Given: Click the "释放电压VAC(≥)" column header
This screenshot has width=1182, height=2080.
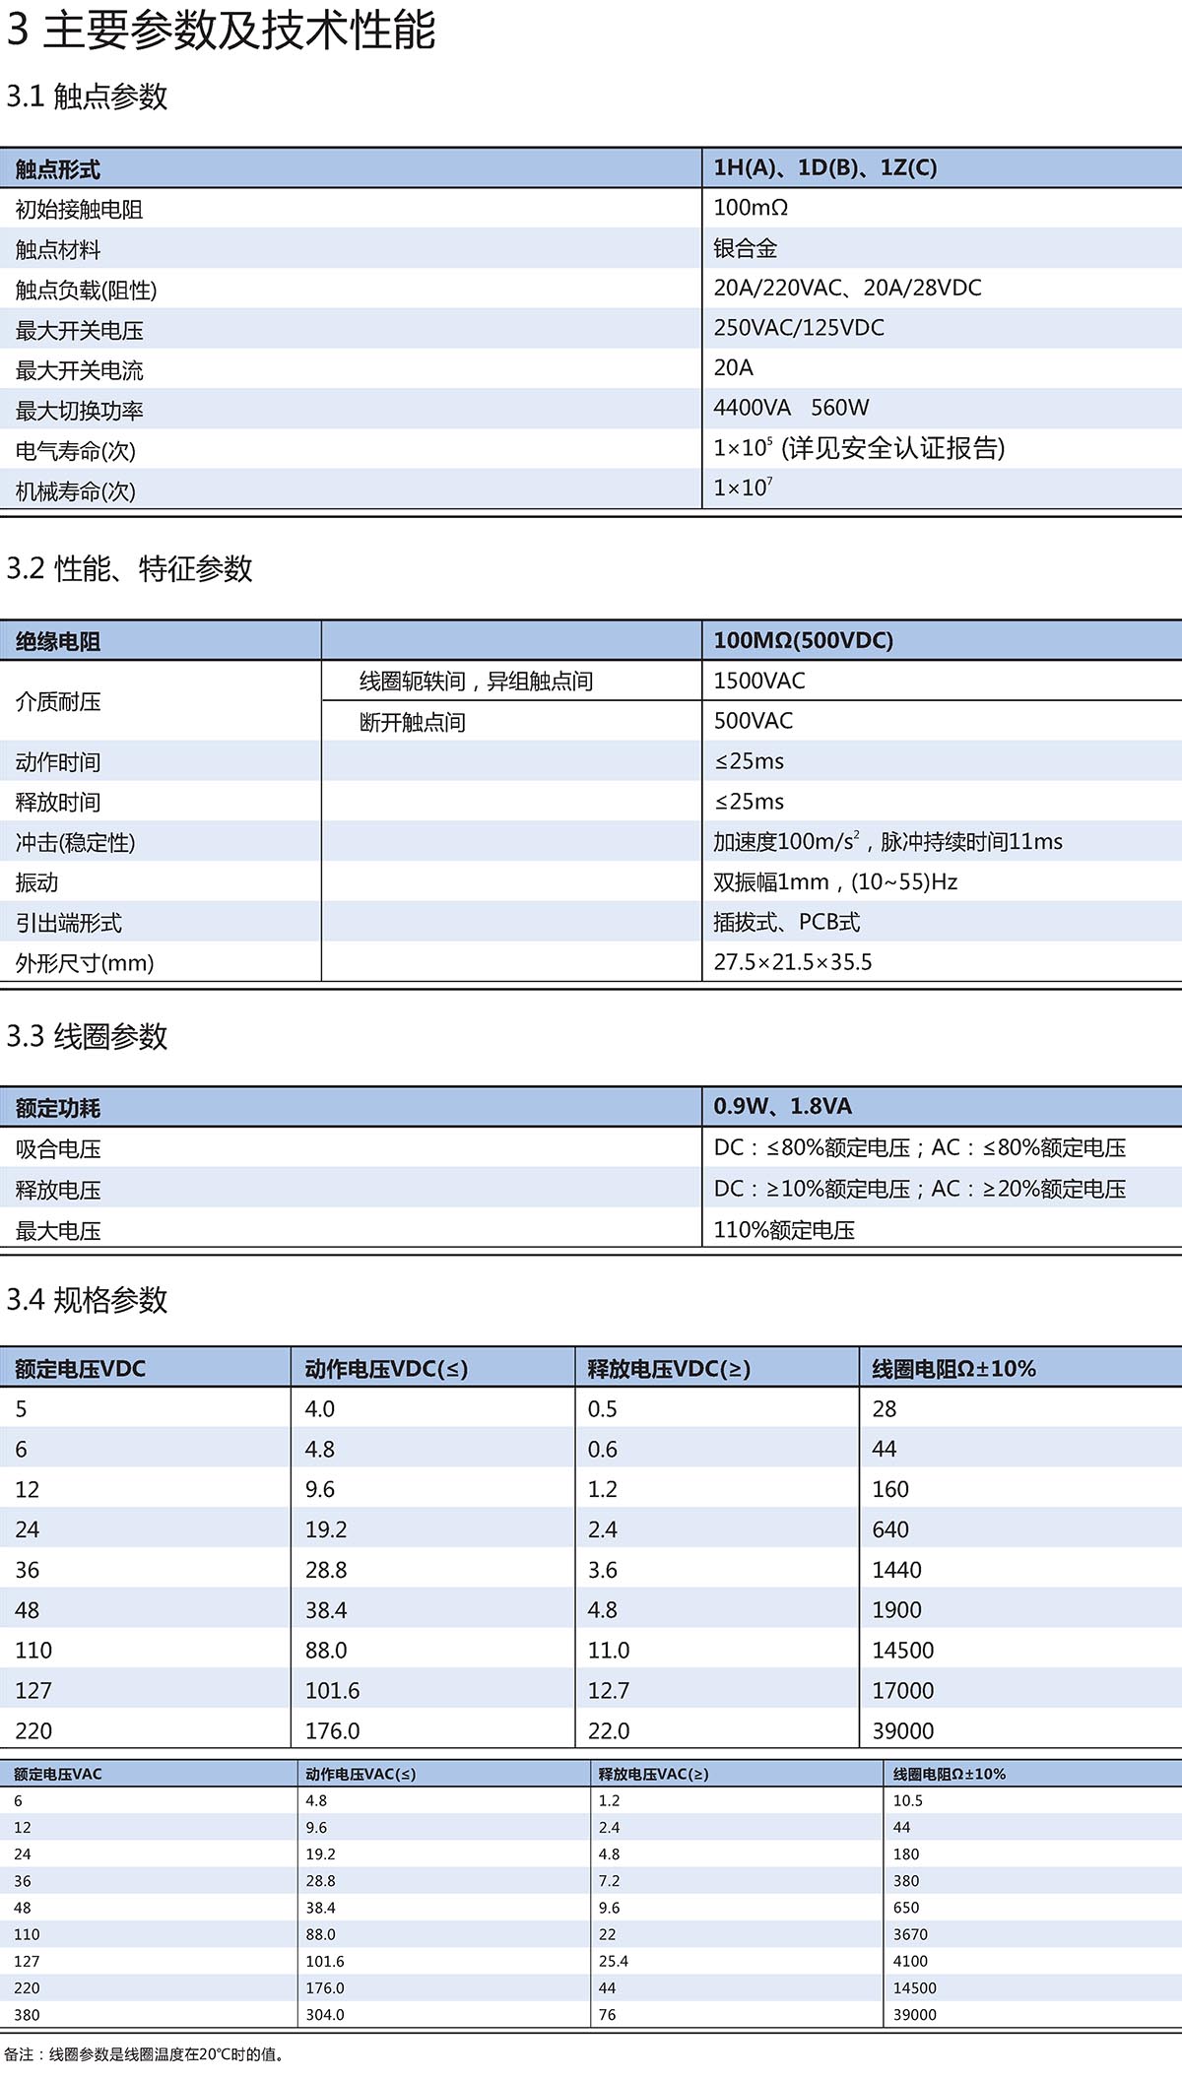Looking at the screenshot, I should [653, 1774].
